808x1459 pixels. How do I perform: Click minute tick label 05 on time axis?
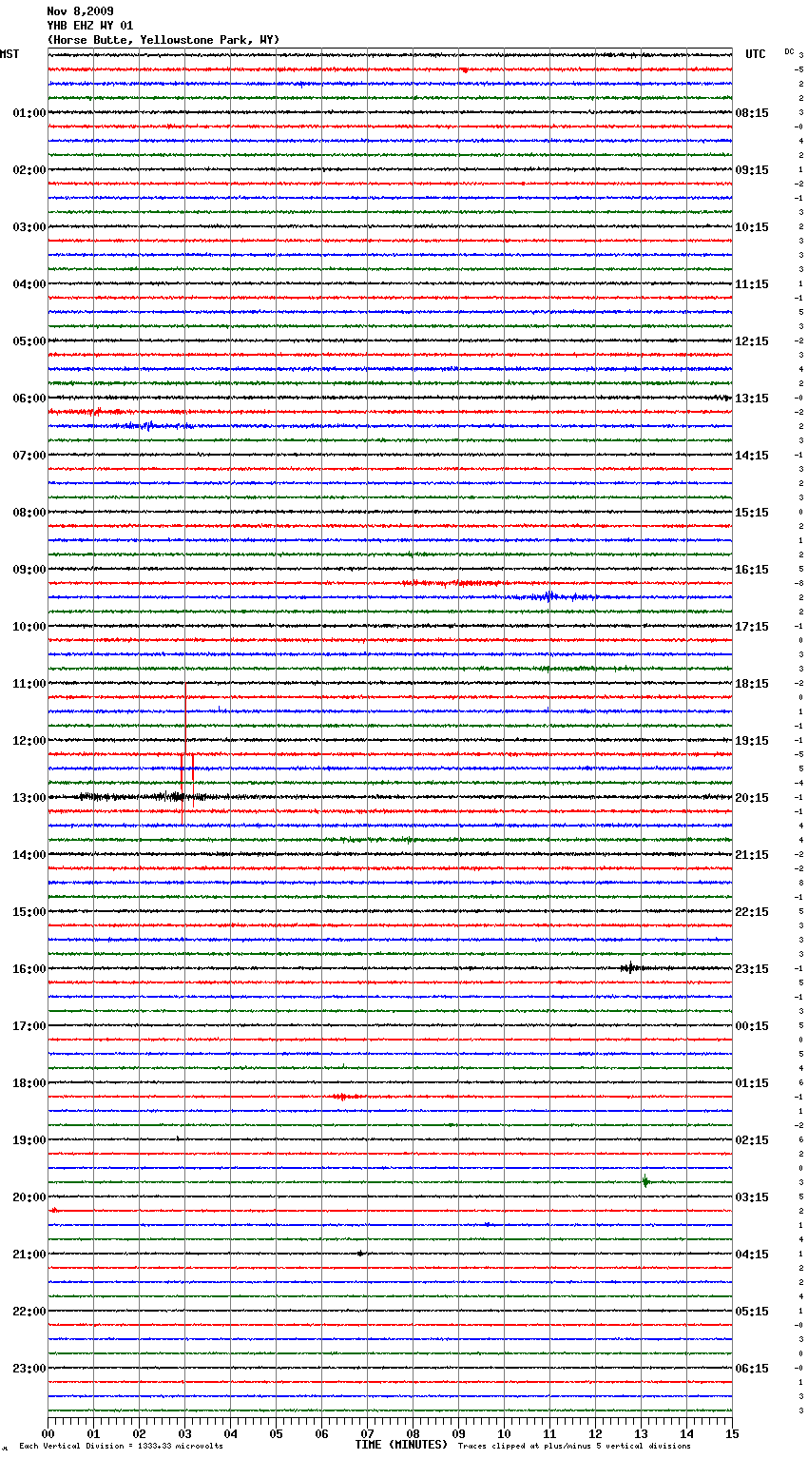click(276, 1433)
